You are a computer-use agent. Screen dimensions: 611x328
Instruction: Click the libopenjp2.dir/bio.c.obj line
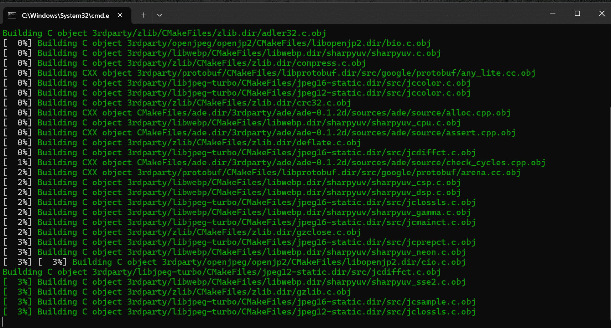(x=217, y=43)
